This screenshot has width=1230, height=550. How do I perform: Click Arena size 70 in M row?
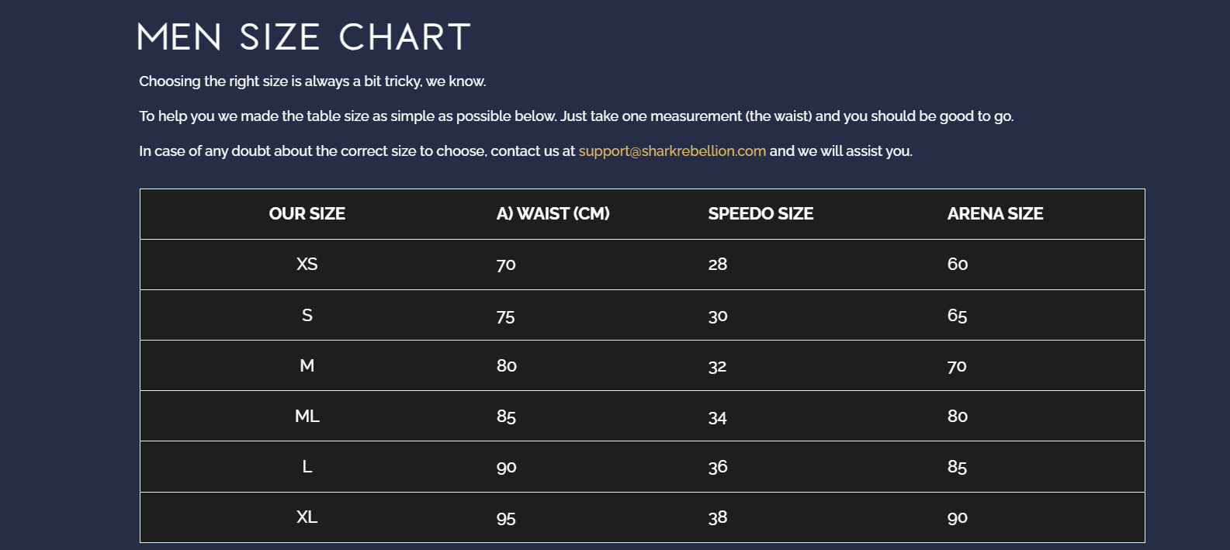957,366
